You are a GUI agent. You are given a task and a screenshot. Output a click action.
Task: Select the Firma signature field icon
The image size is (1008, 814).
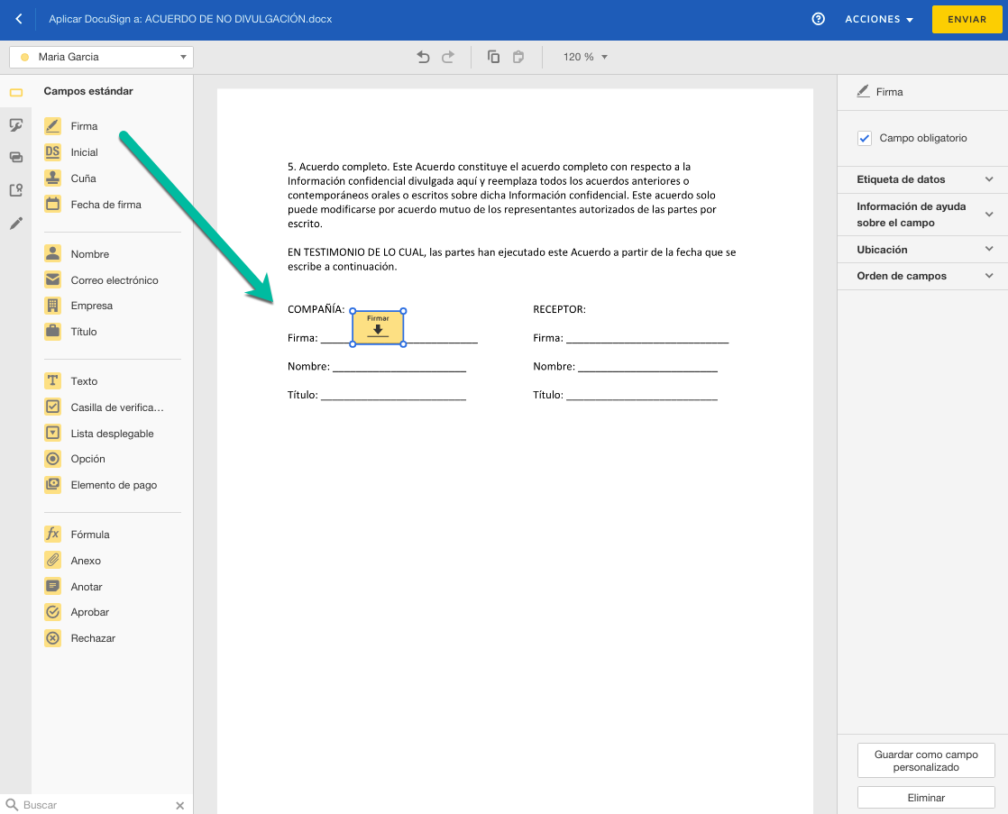(x=53, y=126)
